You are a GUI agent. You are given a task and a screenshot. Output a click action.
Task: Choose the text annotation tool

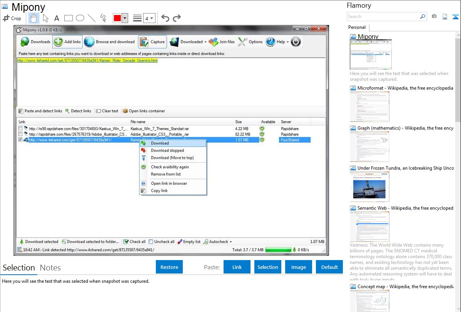57,18
